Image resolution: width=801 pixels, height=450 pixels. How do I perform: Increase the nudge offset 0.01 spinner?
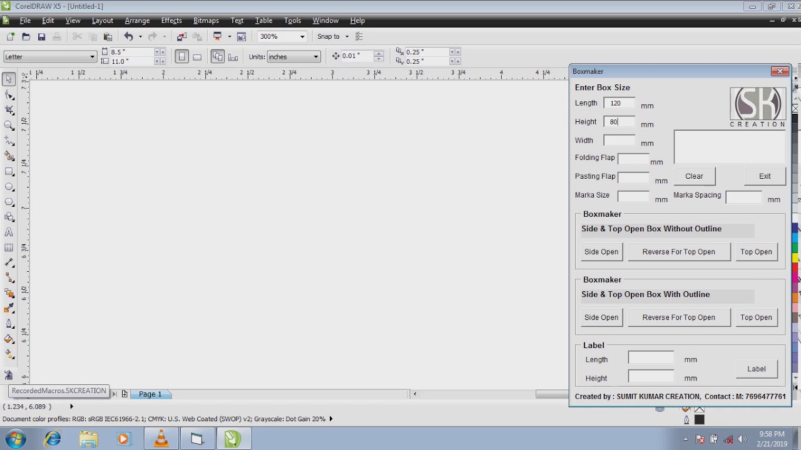click(x=379, y=53)
